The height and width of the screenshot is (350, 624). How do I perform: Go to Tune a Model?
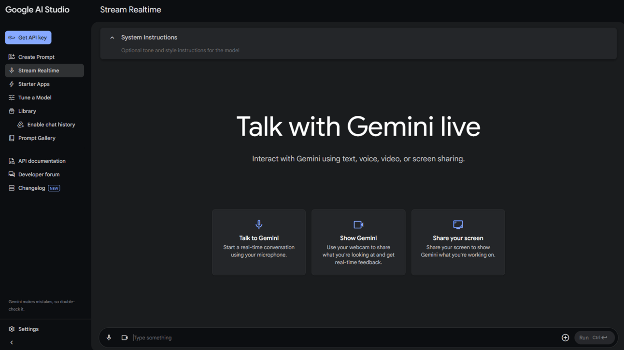pos(35,98)
